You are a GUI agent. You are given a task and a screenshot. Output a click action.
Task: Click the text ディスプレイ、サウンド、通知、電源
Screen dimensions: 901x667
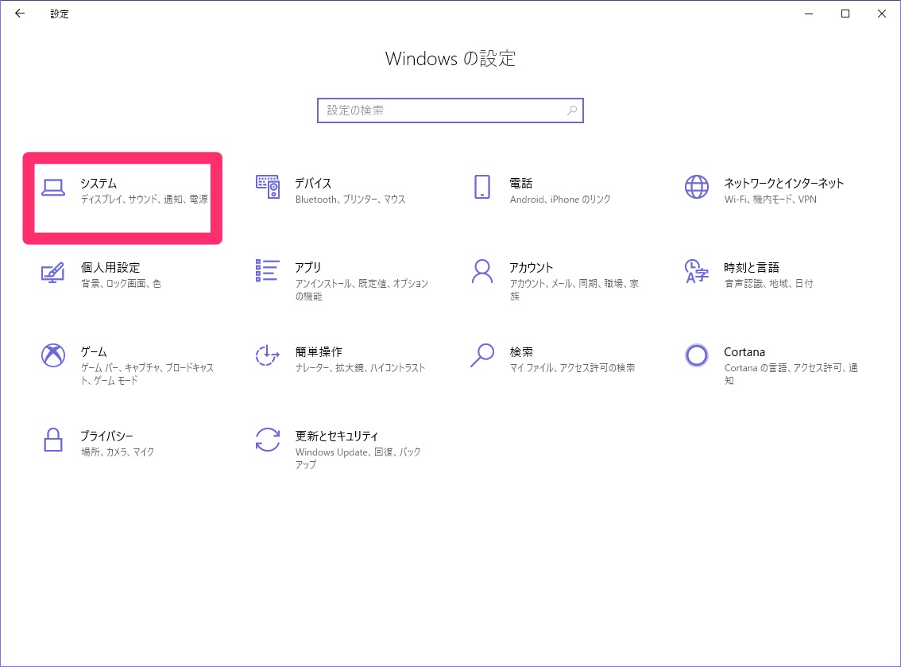[145, 199]
